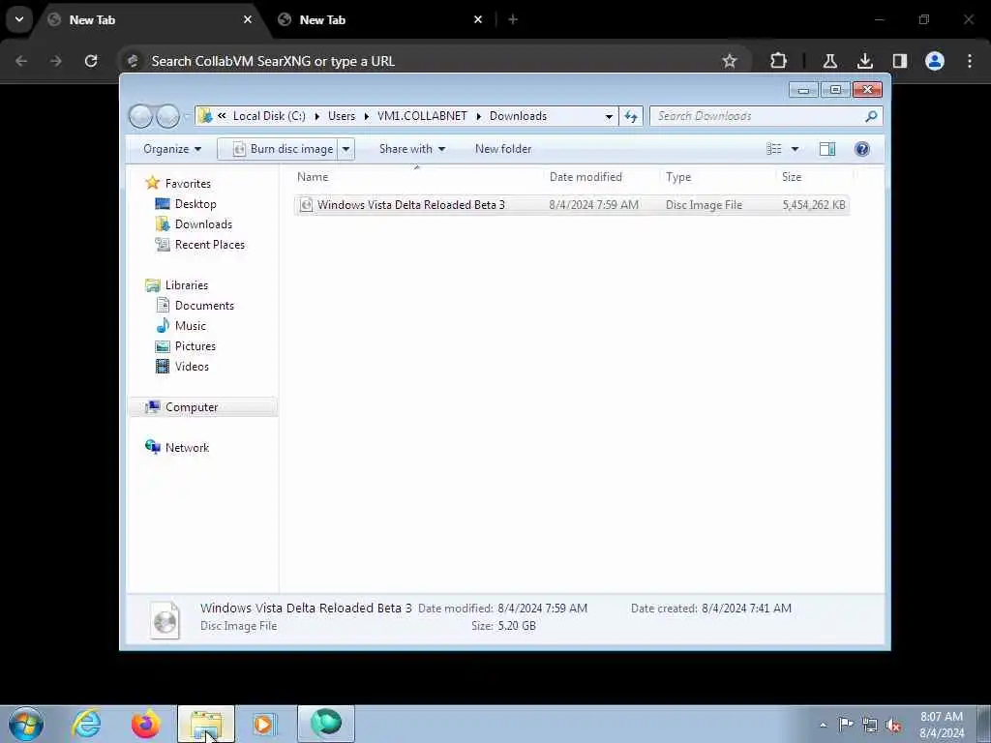Viewport: 991px width, 743px height.
Task: Close the second Chrome New Tab
Action: pyautogui.click(x=478, y=19)
